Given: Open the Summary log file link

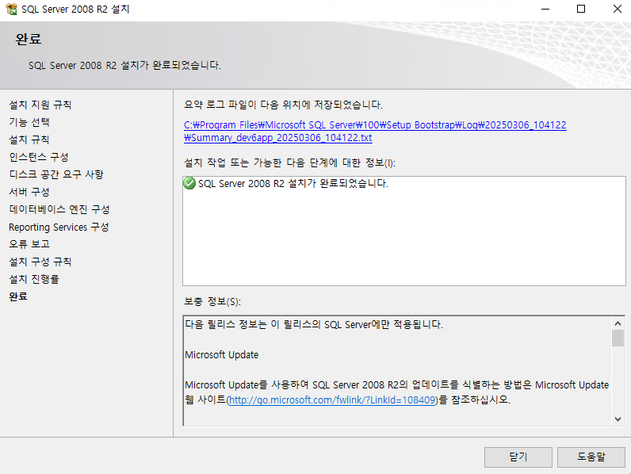Looking at the screenshot, I should (x=375, y=131).
